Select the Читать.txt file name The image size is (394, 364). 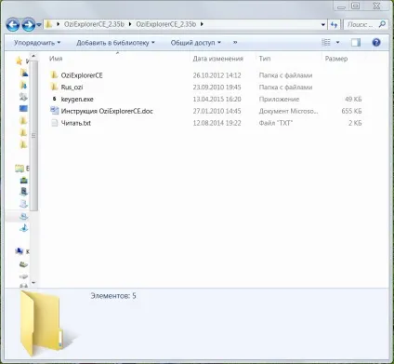point(76,123)
